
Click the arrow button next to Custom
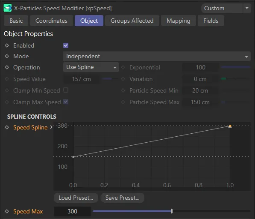[x=247, y=8]
